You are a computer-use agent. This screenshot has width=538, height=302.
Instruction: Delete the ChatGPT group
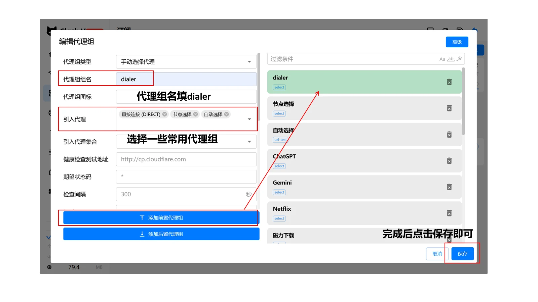(449, 161)
